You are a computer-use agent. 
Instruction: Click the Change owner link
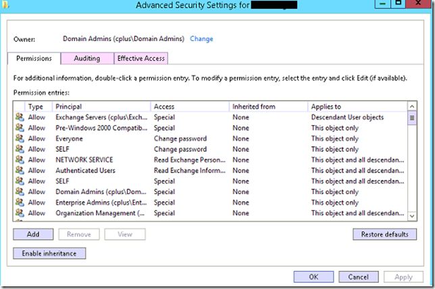pos(201,39)
